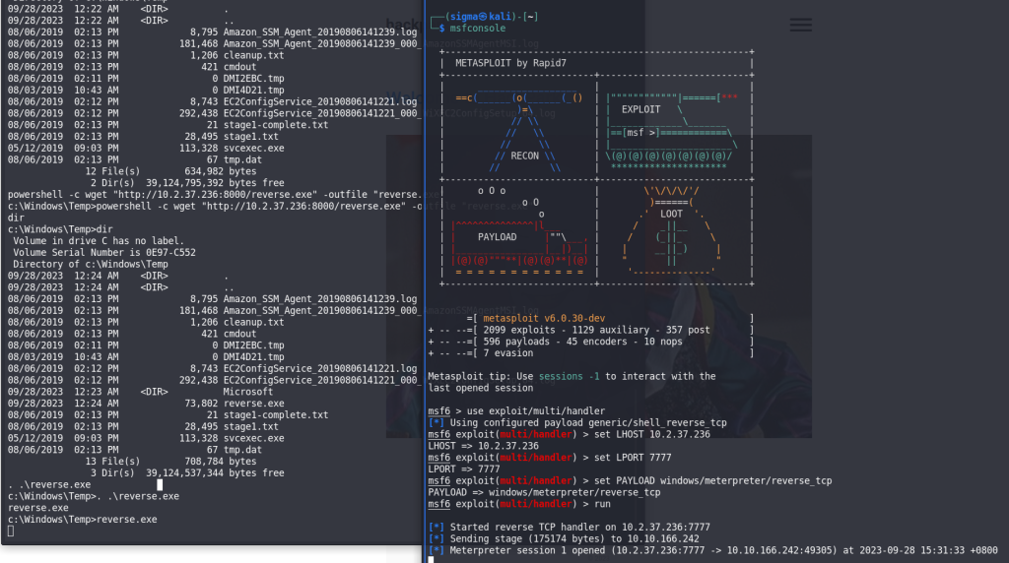
Task: Click the 'msfconsole' command in the Kali terminal
Action: tap(478, 29)
